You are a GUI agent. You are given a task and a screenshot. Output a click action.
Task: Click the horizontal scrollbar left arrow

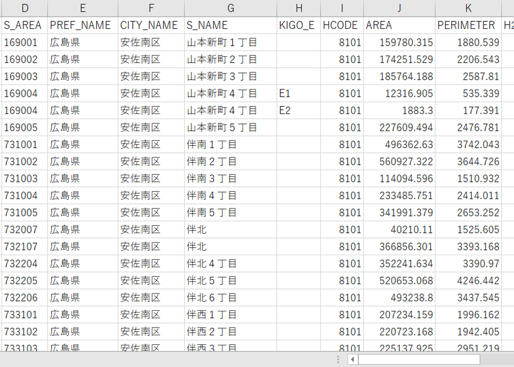(x=352, y=359)
